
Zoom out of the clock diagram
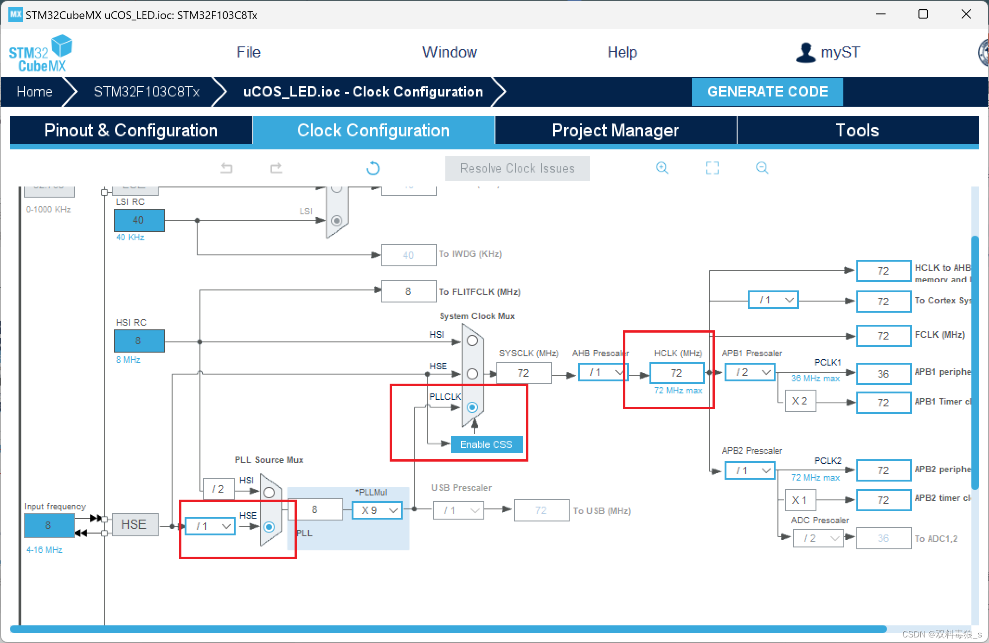[762, 167]
